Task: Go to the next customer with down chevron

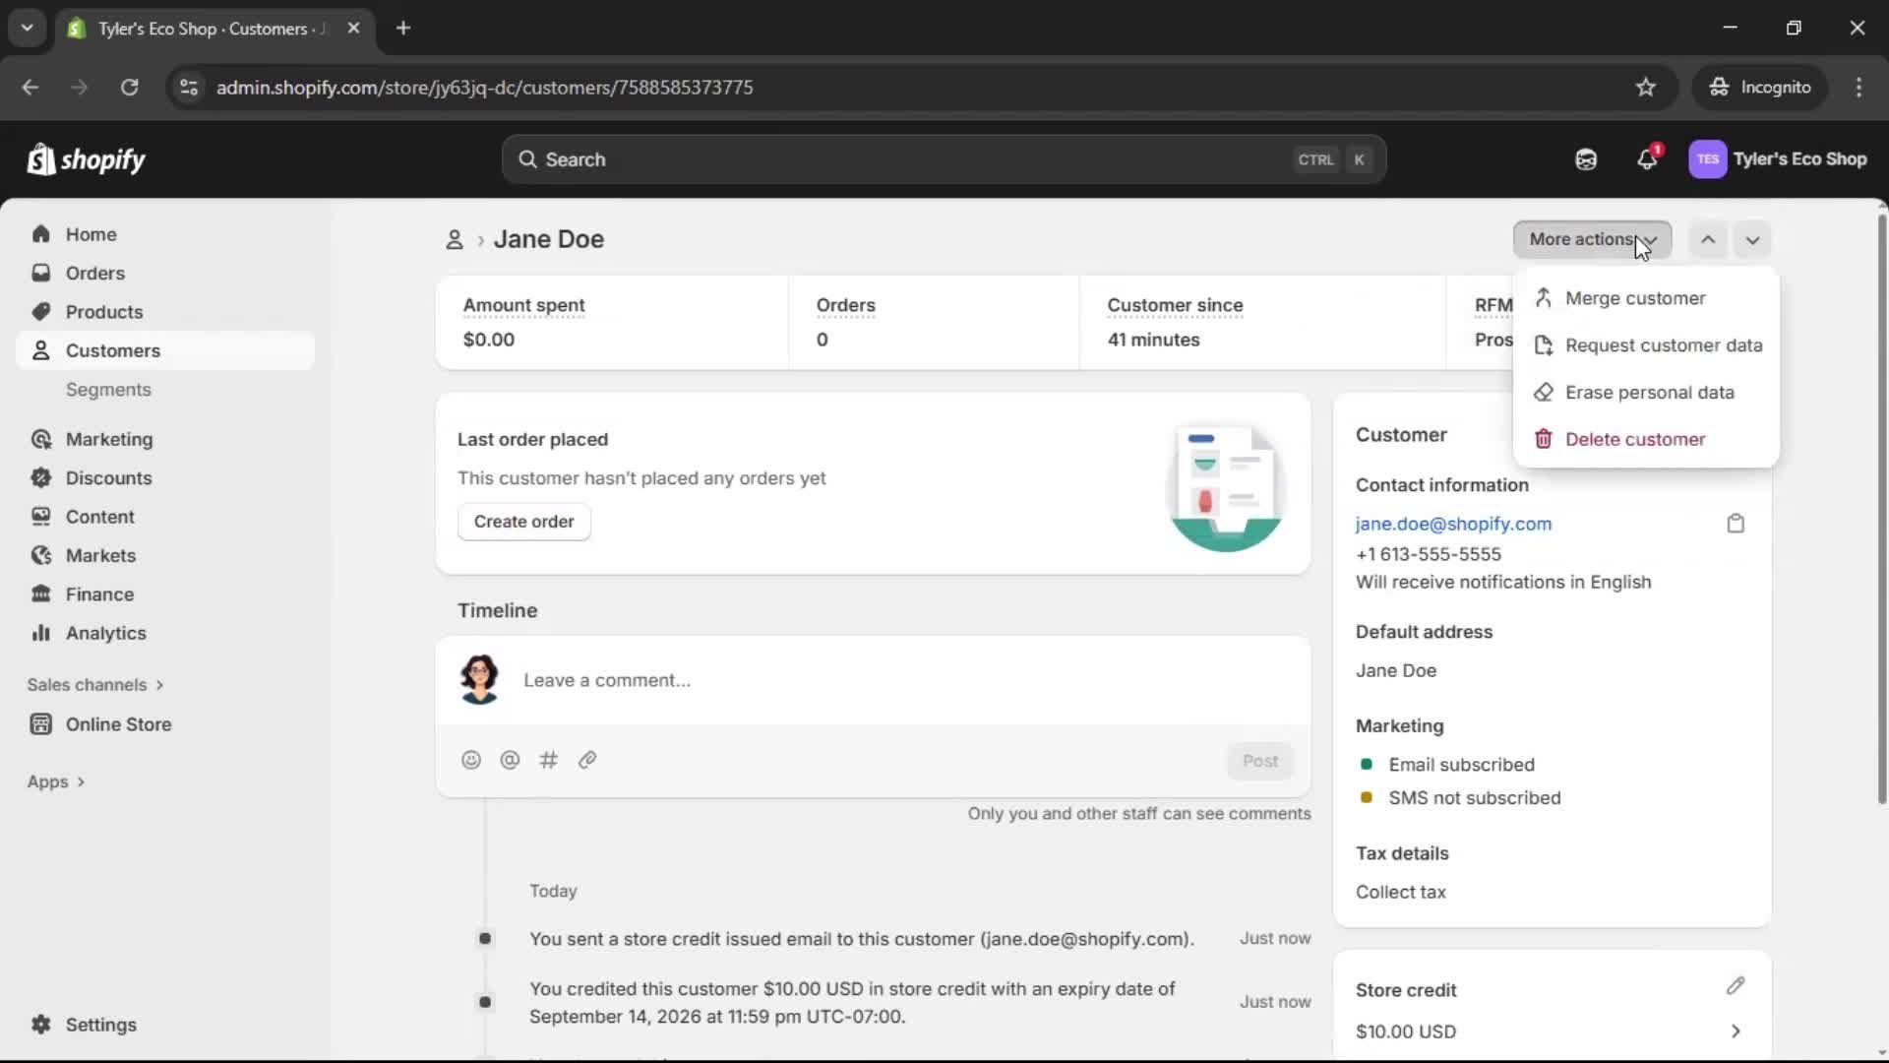Action: [x=1753, y=239]
